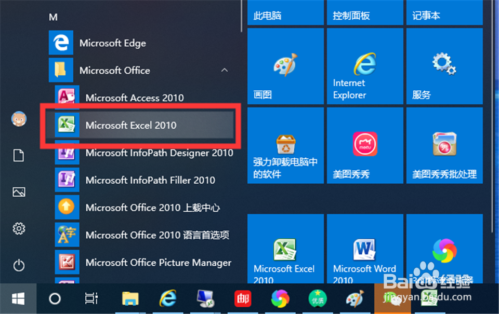Open File Explorer from the taskbar

coord(130,299)
